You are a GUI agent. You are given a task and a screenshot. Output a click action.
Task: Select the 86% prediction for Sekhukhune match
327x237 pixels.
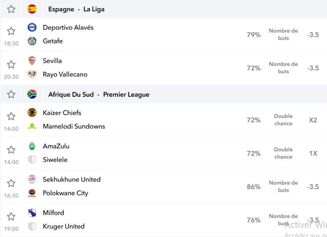(254, 186)
